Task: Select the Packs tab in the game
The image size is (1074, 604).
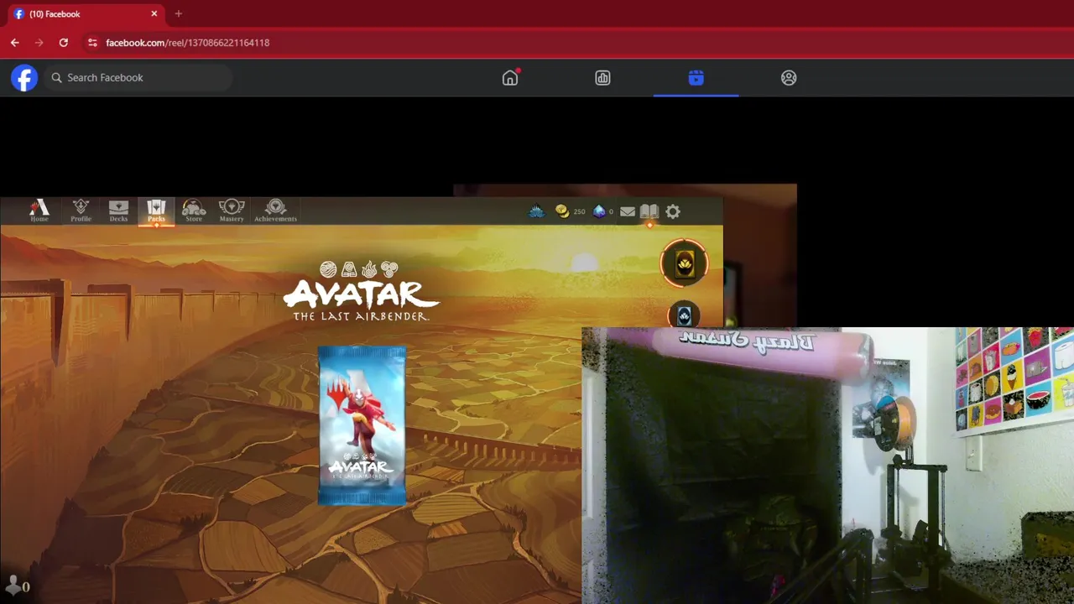Action: [156, 211]
